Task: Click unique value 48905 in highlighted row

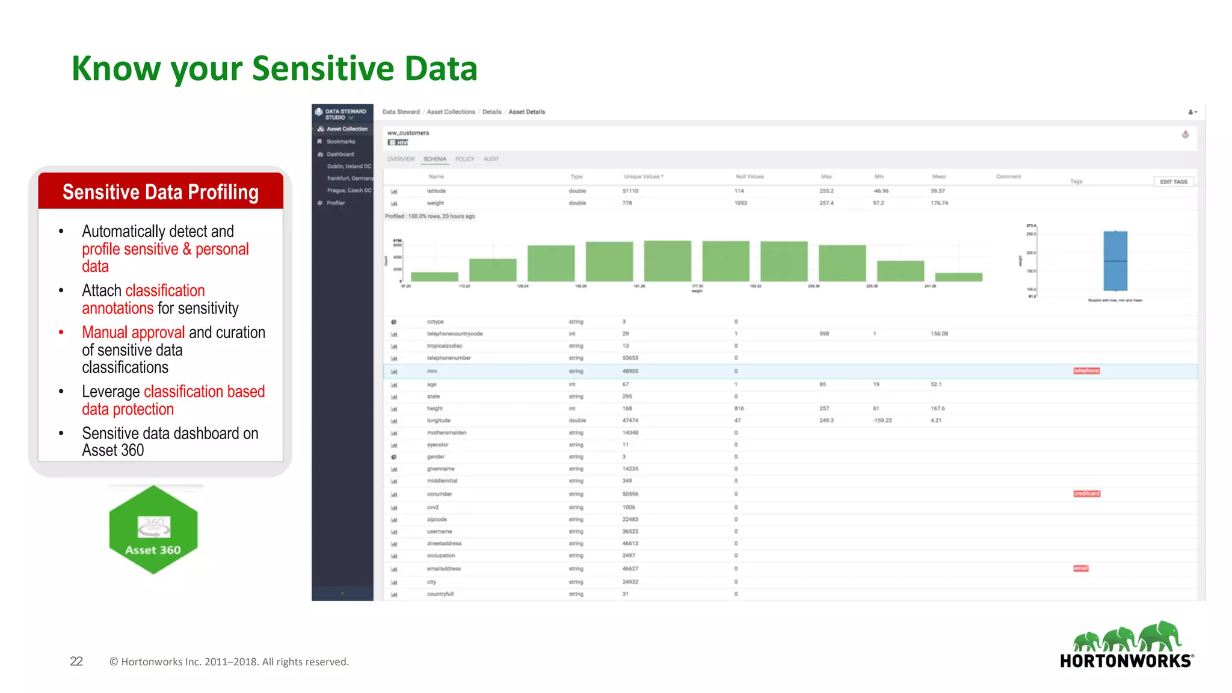Action: 630,371
